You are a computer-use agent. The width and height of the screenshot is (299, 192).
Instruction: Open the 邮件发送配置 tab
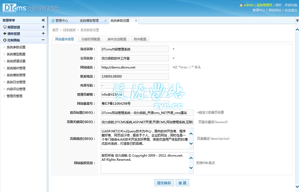(x=117, y=39)
